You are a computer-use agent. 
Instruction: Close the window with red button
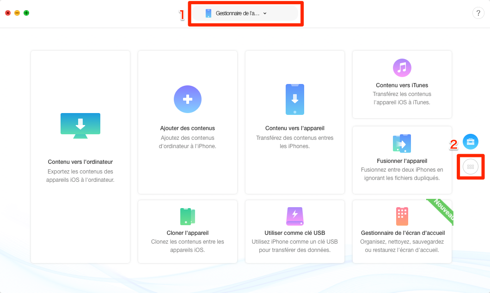point(8,13)
